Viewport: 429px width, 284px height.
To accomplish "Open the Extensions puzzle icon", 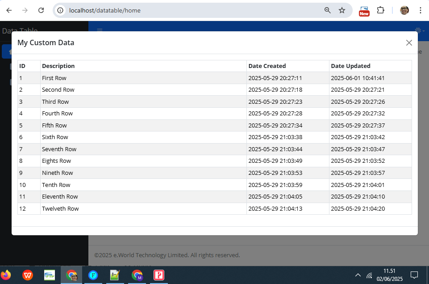I will point(381,10).
